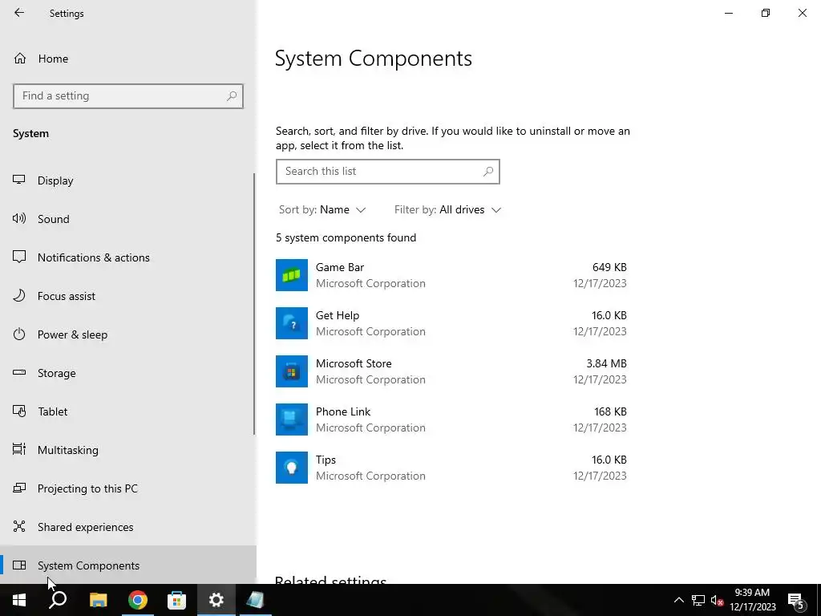821x616 pixels.
Task: Click the Home house icon
Action: (x=20, y=58)
